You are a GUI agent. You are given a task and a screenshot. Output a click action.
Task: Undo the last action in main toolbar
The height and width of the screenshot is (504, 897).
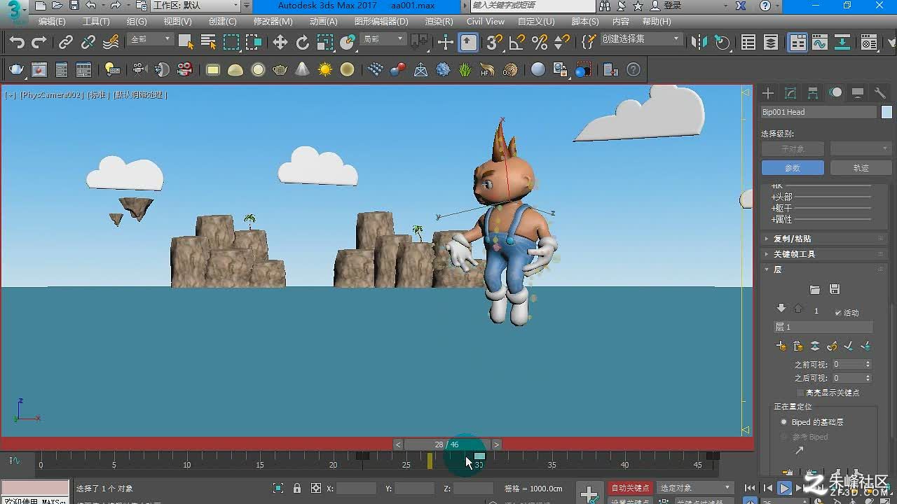coord(17,43)
